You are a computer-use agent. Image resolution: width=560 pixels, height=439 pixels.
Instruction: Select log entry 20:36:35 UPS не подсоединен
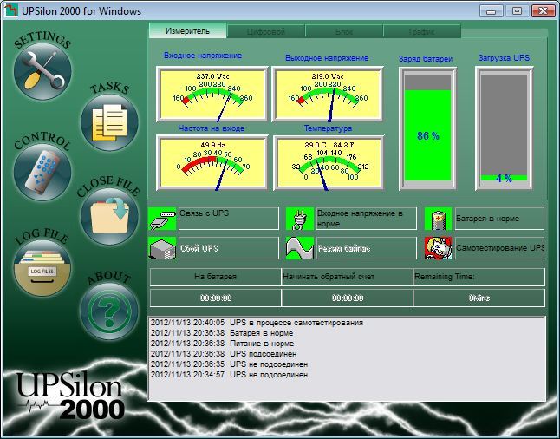click(x=229, y=364)
